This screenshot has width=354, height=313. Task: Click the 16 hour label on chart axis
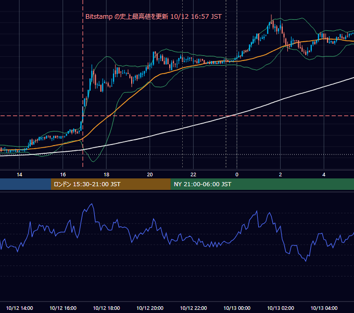tap(63, 175)
